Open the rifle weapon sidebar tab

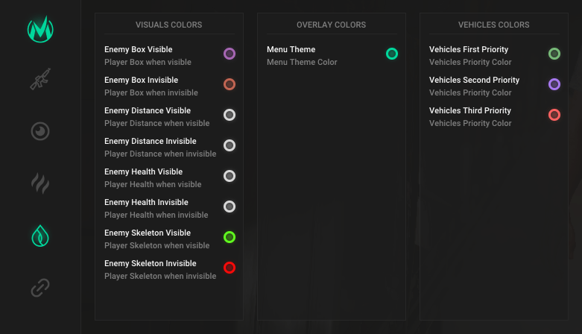pos(40,80)
